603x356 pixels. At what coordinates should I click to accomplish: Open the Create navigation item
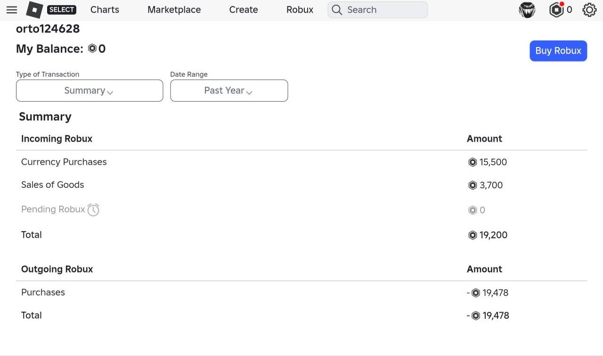coord(244,10)
